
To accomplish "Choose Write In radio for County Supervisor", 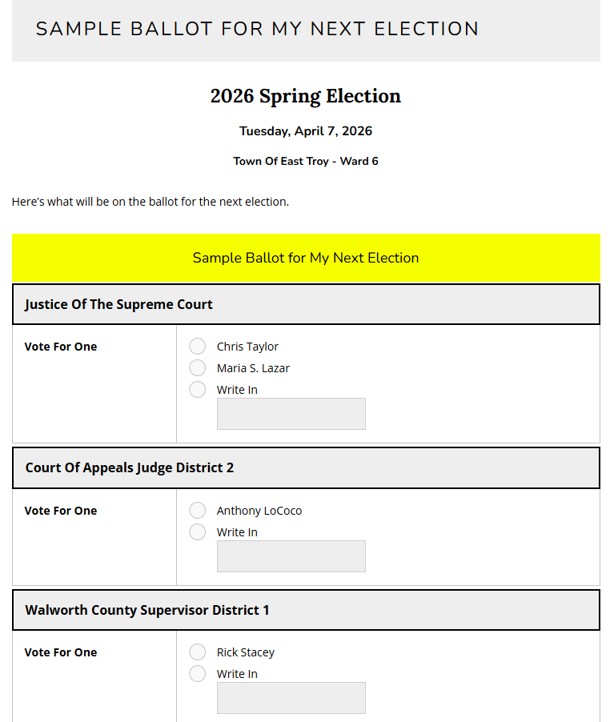I will (x=198, y=674).
